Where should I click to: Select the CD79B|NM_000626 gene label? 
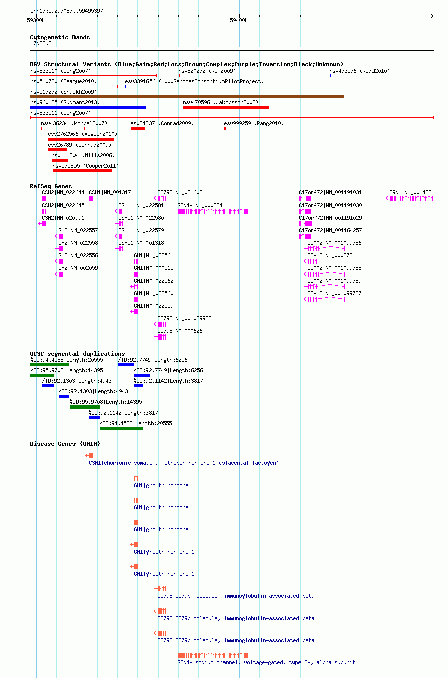point(180,331)
